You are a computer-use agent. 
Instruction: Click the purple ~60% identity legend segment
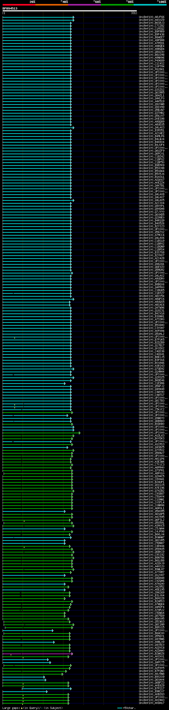coord(84,5)
